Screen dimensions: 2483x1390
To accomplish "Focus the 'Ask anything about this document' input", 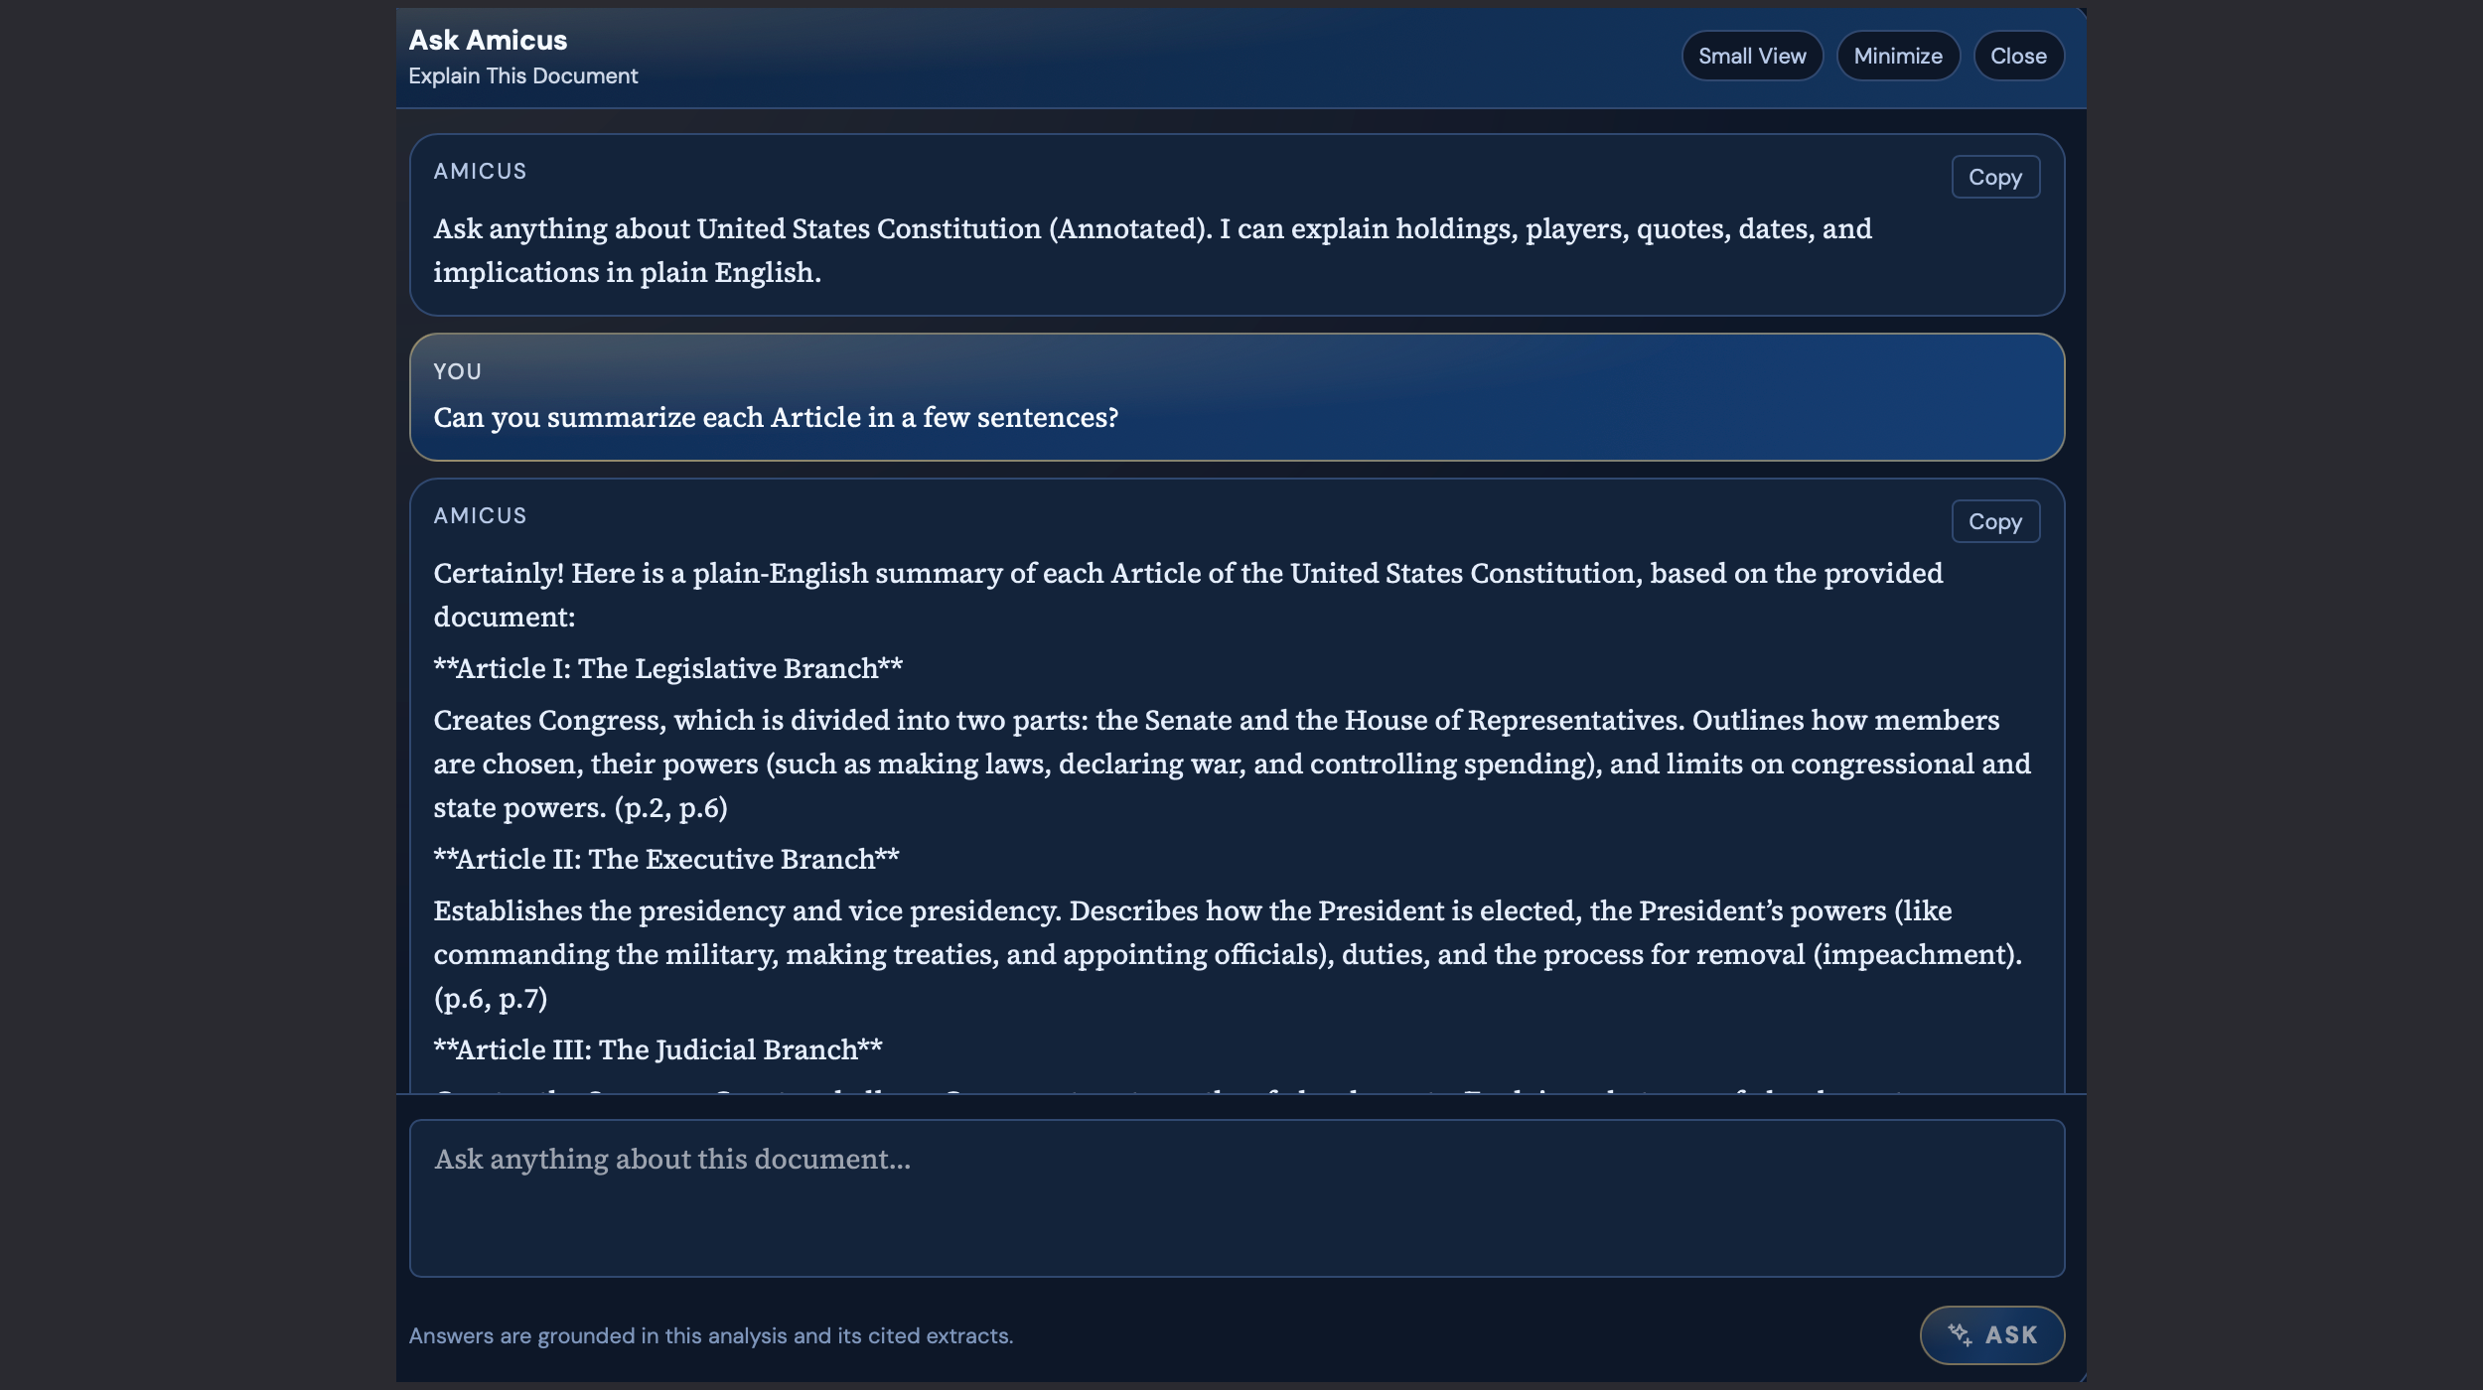I will [x=1237, y=1197].
